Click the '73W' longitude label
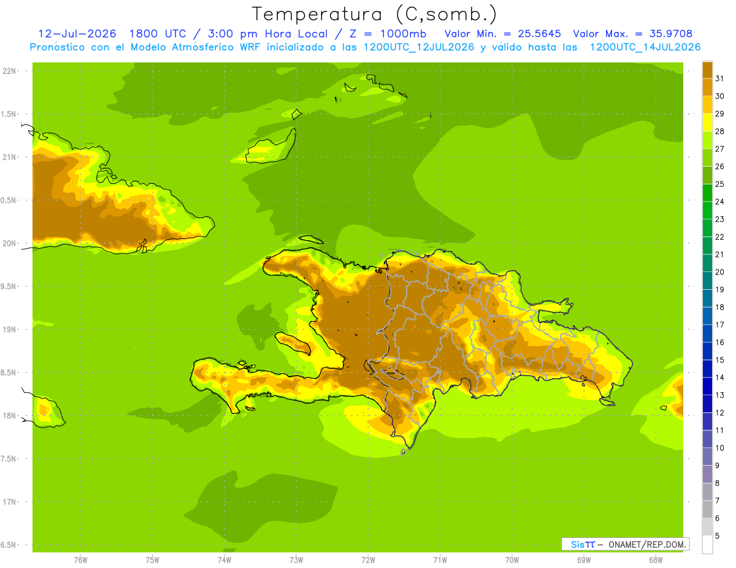Viewport: 736px width, 568px height. (296, 560)
